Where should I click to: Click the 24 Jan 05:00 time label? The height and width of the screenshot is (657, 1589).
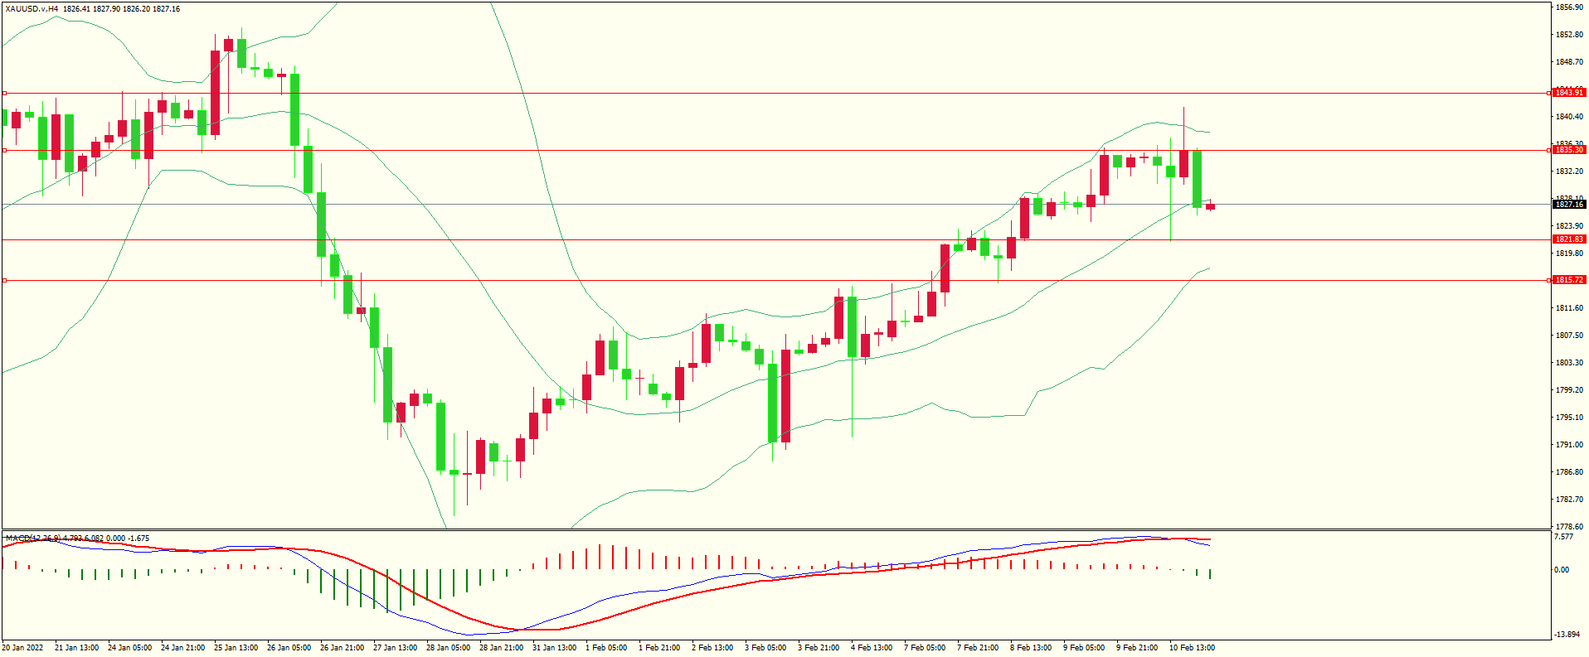tap(129, 648)
